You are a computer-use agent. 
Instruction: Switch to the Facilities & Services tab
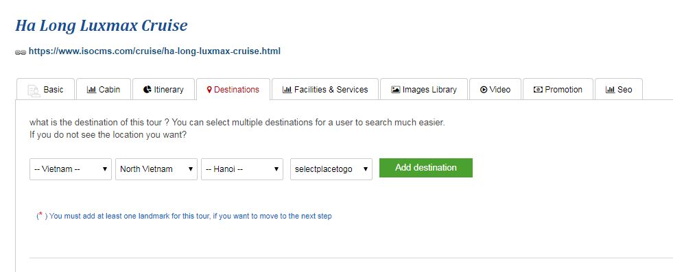point(325,89)
